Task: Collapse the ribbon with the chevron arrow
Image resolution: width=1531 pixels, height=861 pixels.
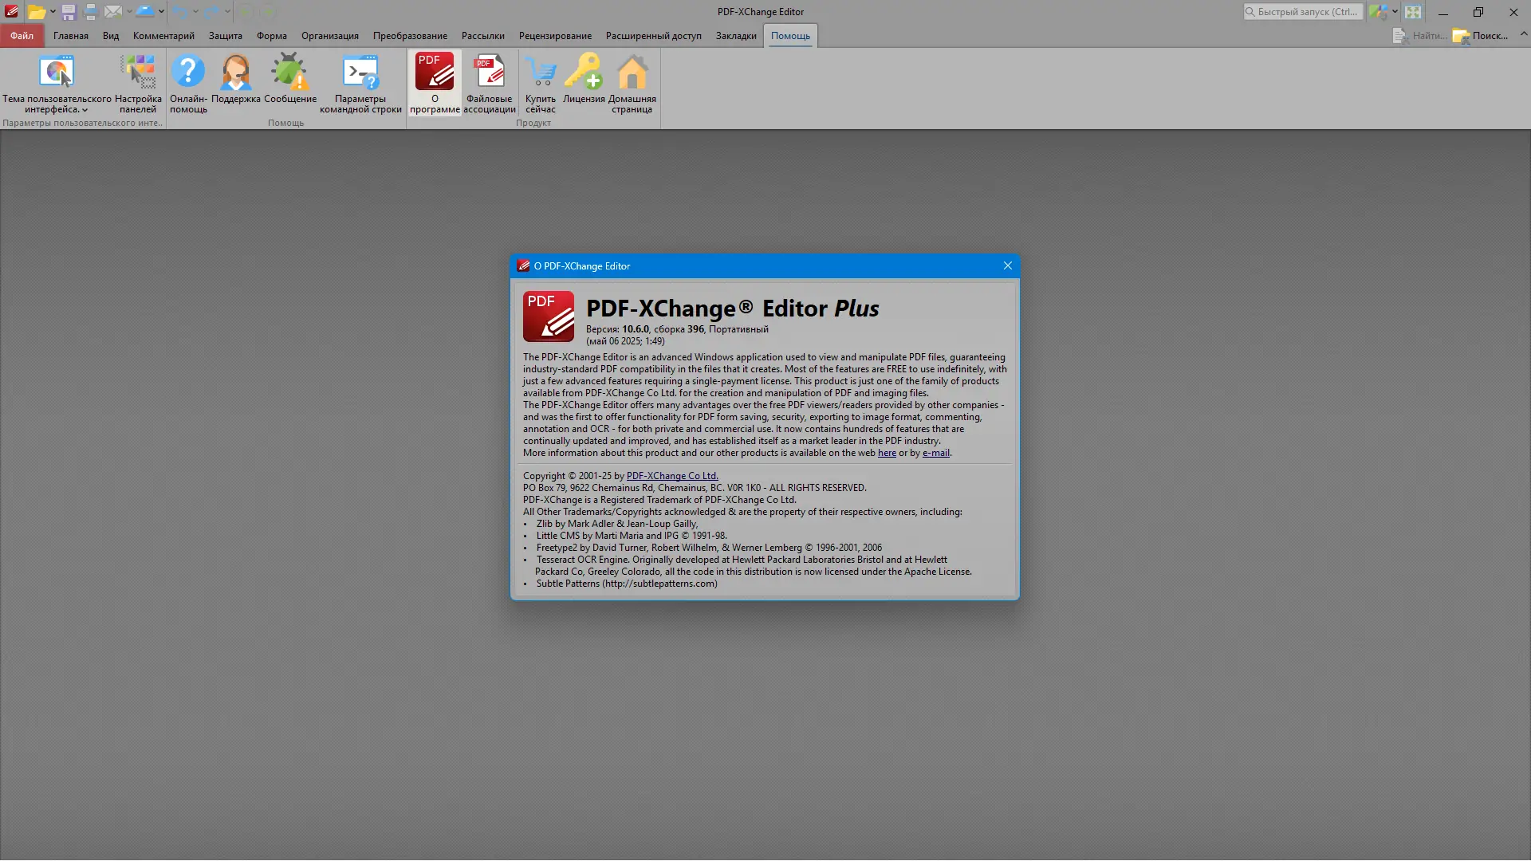Action: 1524,34
